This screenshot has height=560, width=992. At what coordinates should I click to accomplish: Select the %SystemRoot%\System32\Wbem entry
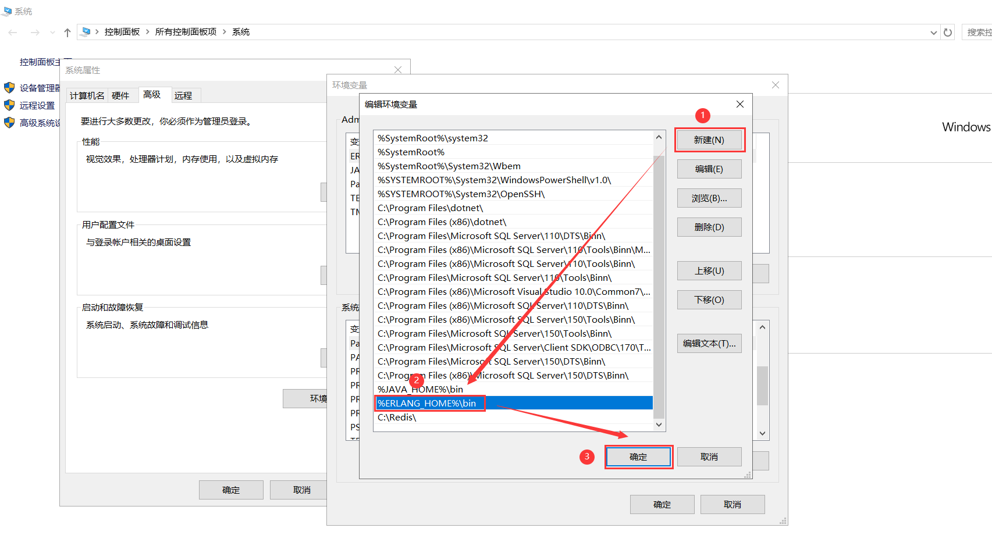[513, 166]
